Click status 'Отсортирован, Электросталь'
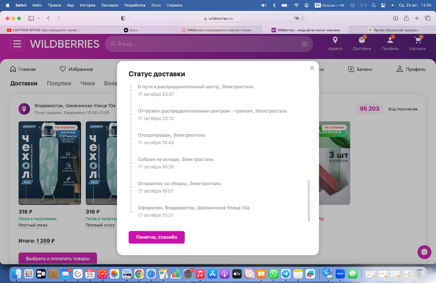 pos(171,135)
